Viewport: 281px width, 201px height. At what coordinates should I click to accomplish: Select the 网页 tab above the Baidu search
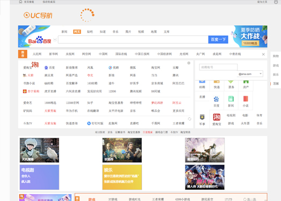coord(77,32)
